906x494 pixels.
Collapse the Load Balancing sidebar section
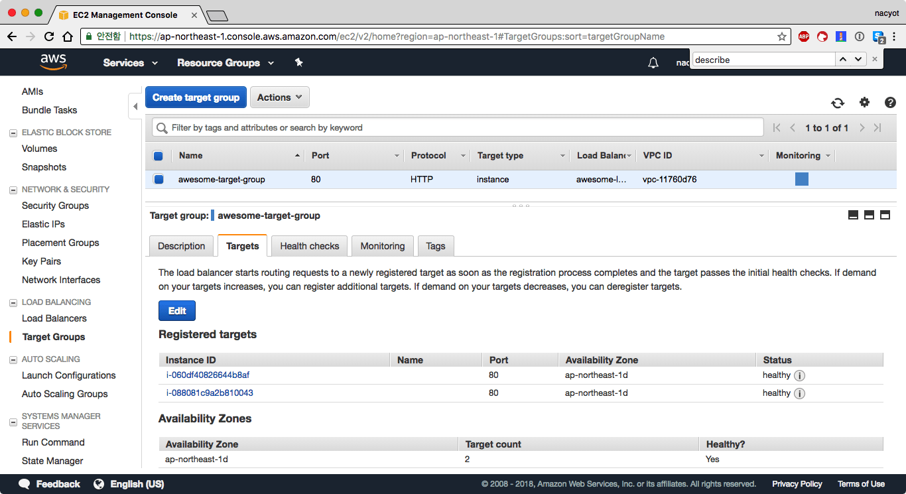click(13, 302)
